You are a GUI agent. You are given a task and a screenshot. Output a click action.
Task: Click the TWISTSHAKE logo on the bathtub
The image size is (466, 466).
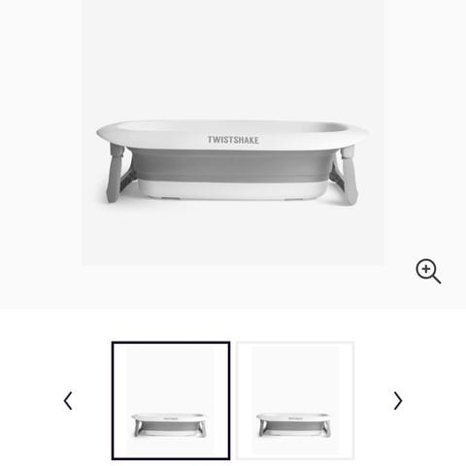coord(233,140)
